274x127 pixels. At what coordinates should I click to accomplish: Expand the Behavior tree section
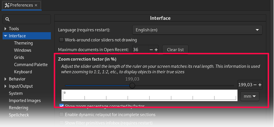[5, 79]
